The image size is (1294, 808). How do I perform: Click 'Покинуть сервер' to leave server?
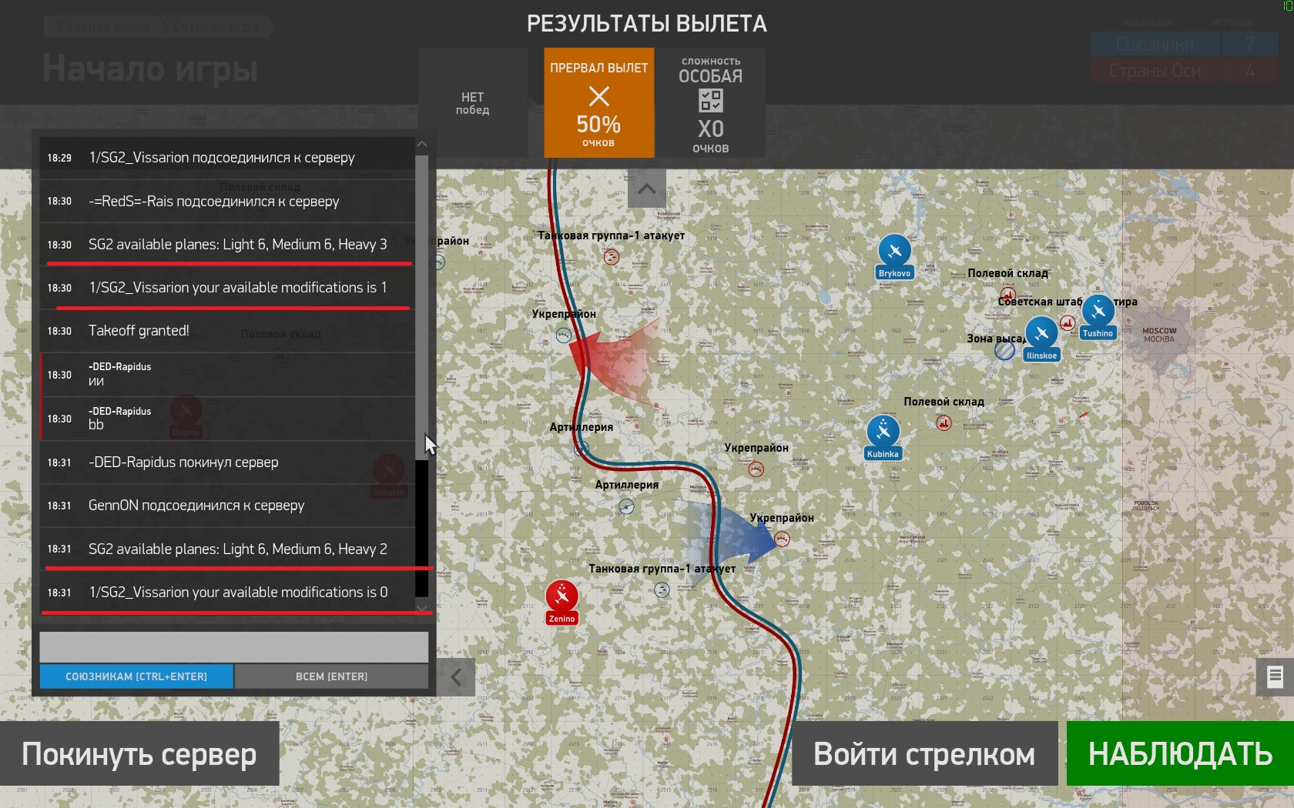click(139, 753)
